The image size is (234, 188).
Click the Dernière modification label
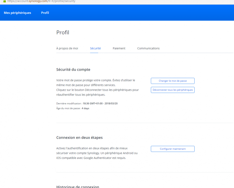coord(69,104)
